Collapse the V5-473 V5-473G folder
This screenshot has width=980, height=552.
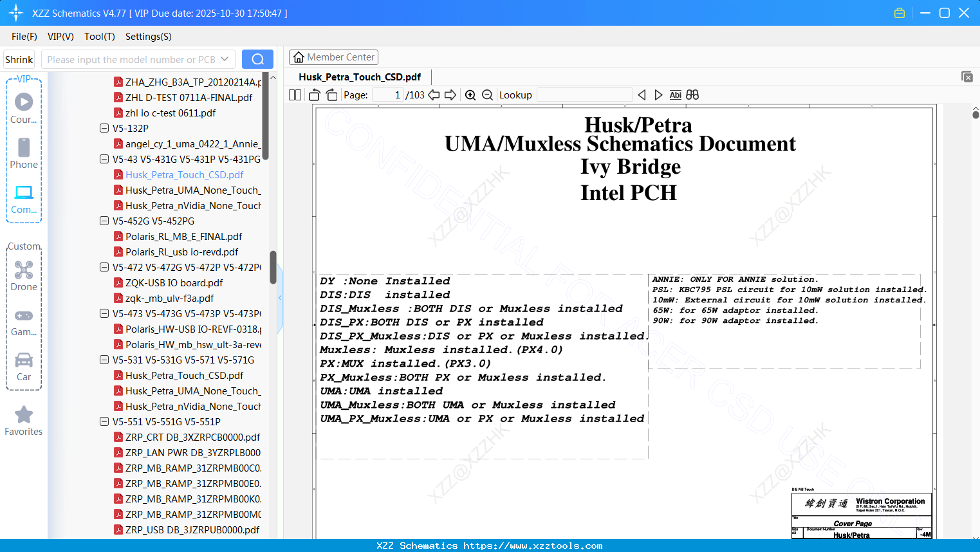pyautogui.click(x=104, y=313)
